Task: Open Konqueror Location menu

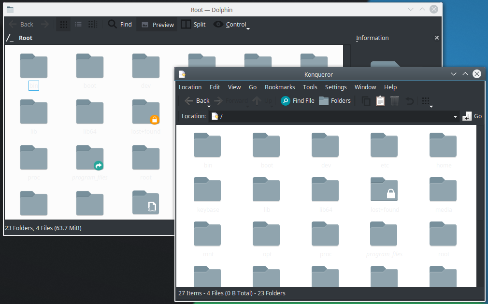Action: [x=190, y=87]
